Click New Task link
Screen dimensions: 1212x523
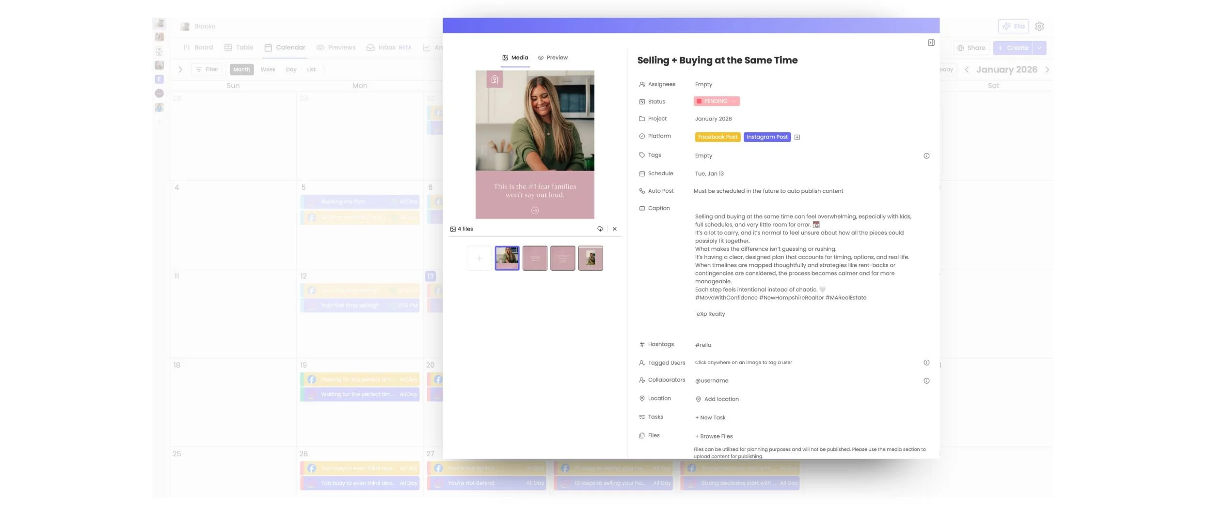710,417
